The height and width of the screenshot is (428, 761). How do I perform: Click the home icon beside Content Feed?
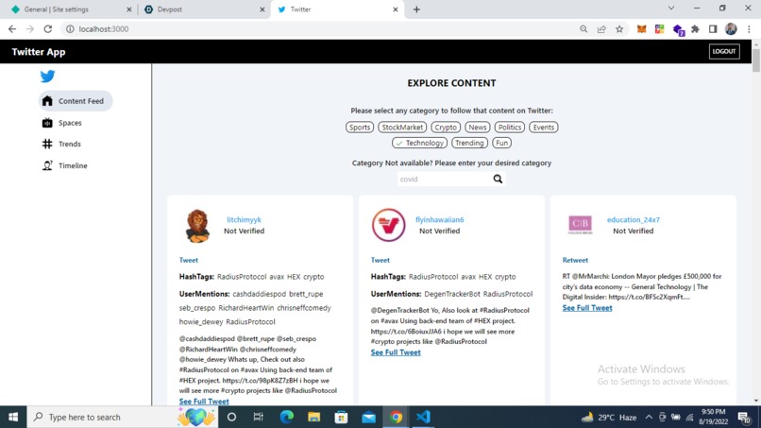(x=47, y=101)
